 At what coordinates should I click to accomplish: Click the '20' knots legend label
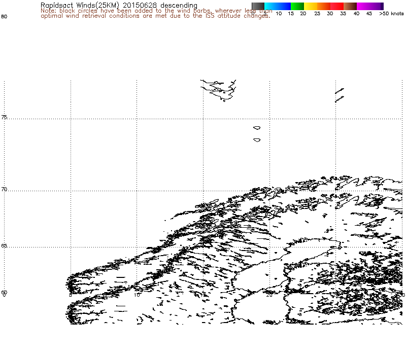coord(303,14)
